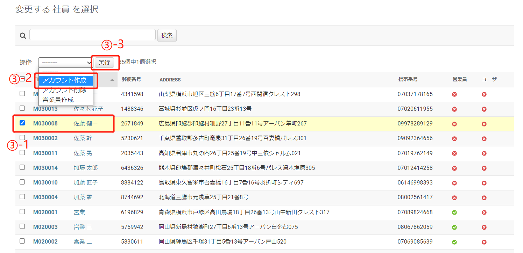Sort by the 郵便番号 column header
The height and width of the screenshot is (253, 523).
click(x=131, y=80)
